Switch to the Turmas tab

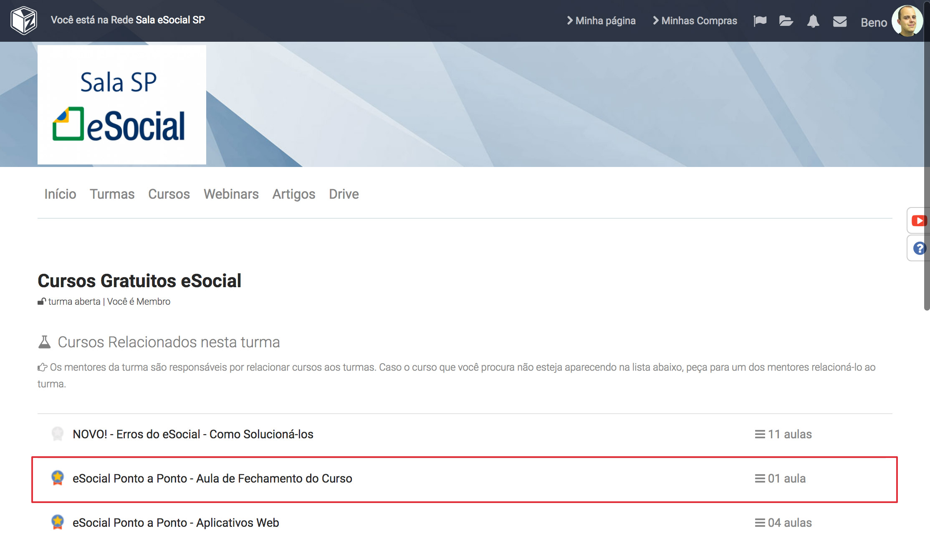tap(112, 194)
